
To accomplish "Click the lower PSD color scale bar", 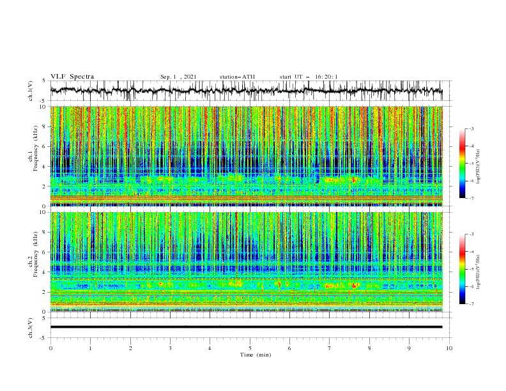I will coord(462,269).
